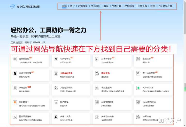Open the 提取文字 OCR icon
The image size is (186, 127).
138,59
